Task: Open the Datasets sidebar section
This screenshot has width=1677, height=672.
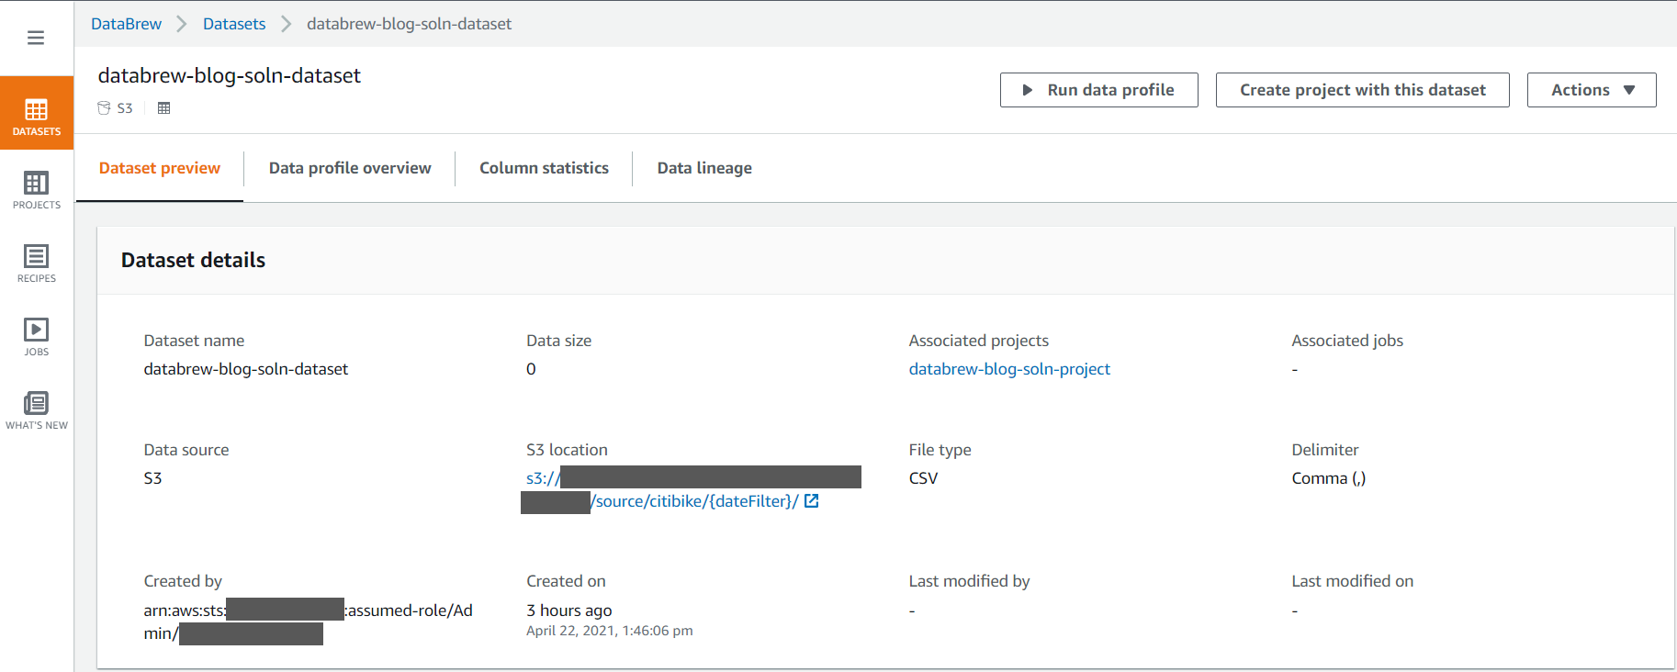Action: pyautogui.click(x=37, y=113)
